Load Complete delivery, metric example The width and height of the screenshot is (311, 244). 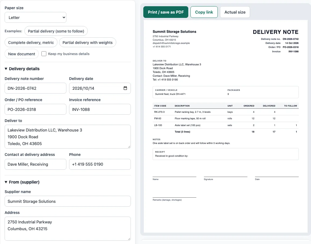tap(31, 43)
